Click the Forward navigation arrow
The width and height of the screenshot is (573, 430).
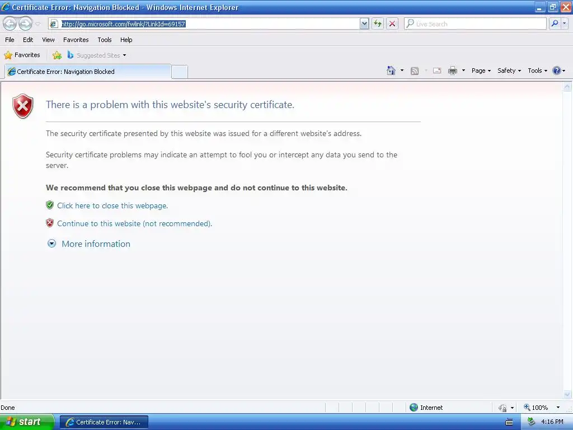coord(25,24)
